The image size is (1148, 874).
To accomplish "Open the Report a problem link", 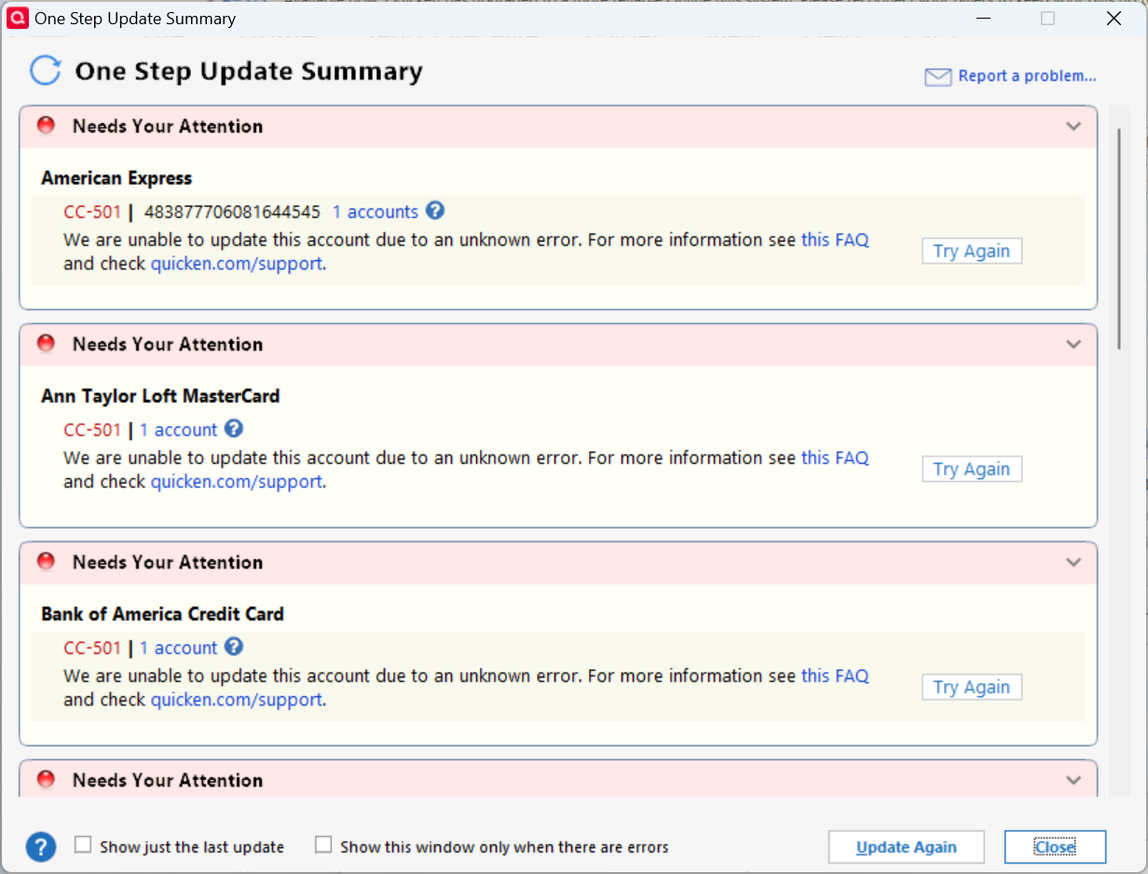I will (x=1027, y=76).
